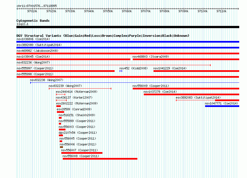Click the 97100k ruler tick label
The image size is (247, 178).
[203, 11]
